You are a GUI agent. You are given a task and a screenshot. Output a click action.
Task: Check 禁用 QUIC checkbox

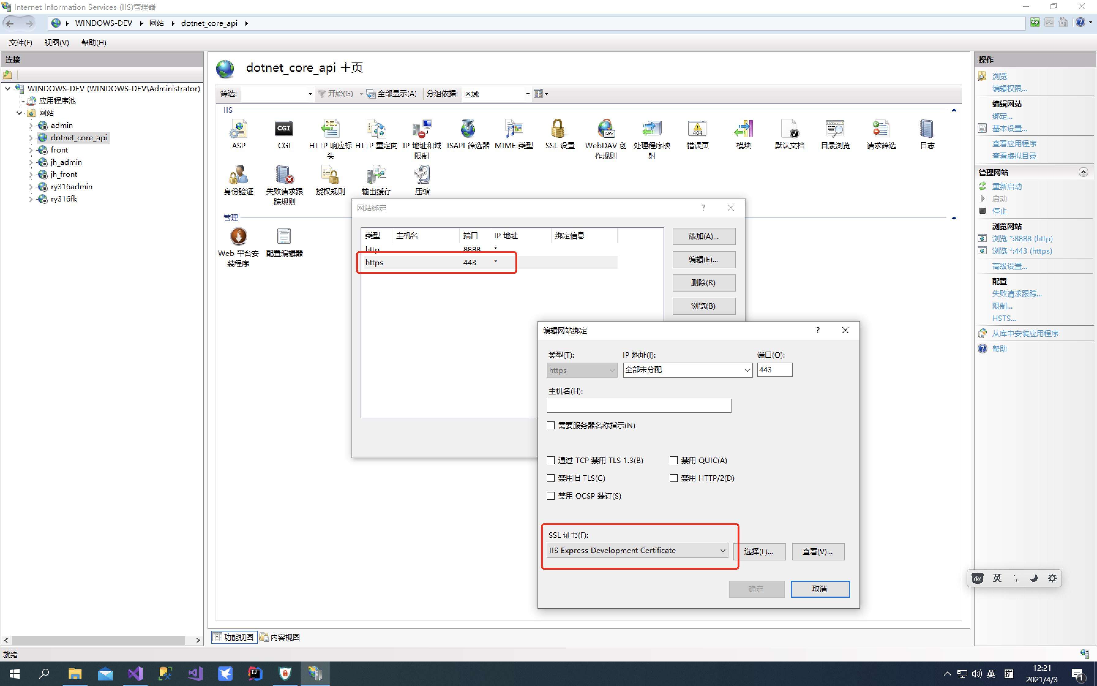pos(674,460)
